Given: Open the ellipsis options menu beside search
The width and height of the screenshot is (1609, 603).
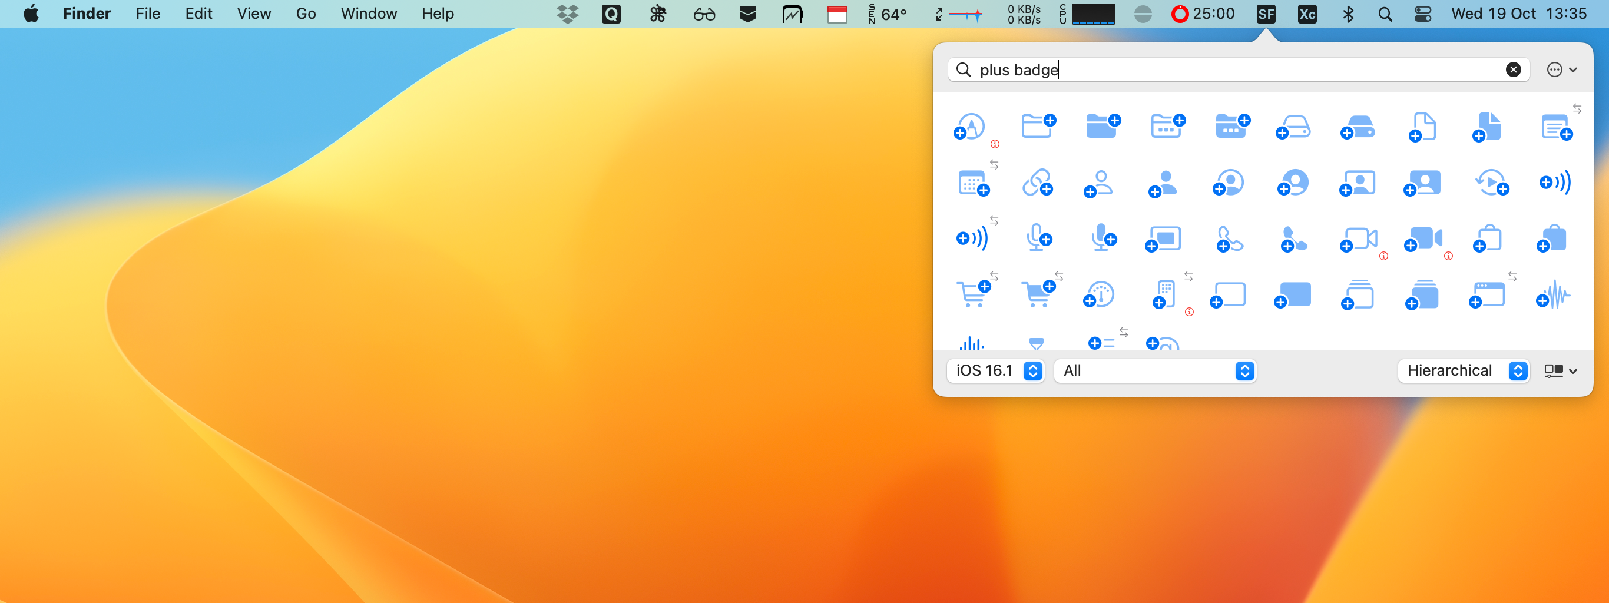Looking at the screenshot, I should click(1561, 70).
